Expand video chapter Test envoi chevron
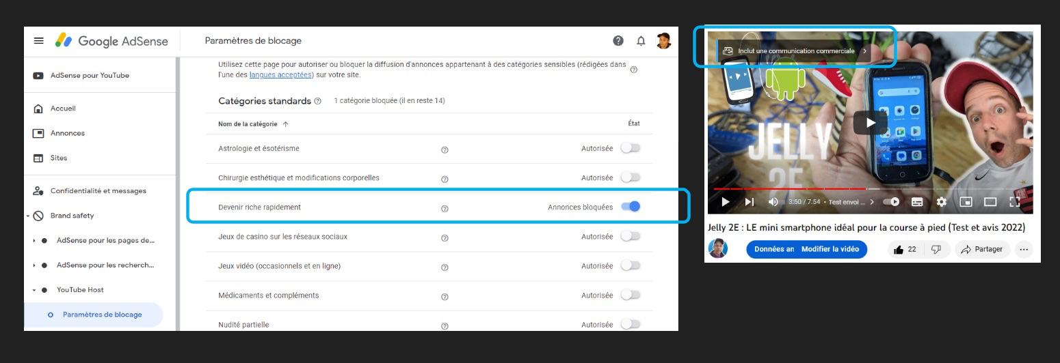The image size is (1060, 363). (872, 203)
